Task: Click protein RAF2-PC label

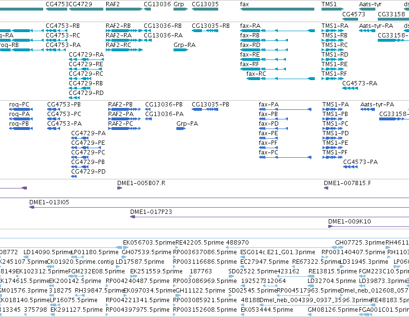Action: point(121,124)
